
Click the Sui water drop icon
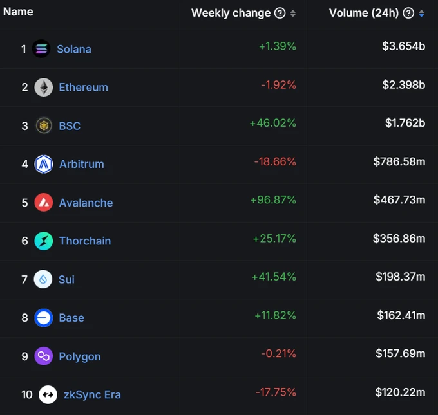point(43,279)
